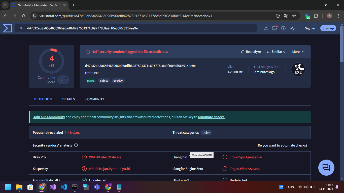Screen dimensions: 344x193
Task: Click the Trojan.Win32.Save.a detection text
Action: click(x=245, y=169)
